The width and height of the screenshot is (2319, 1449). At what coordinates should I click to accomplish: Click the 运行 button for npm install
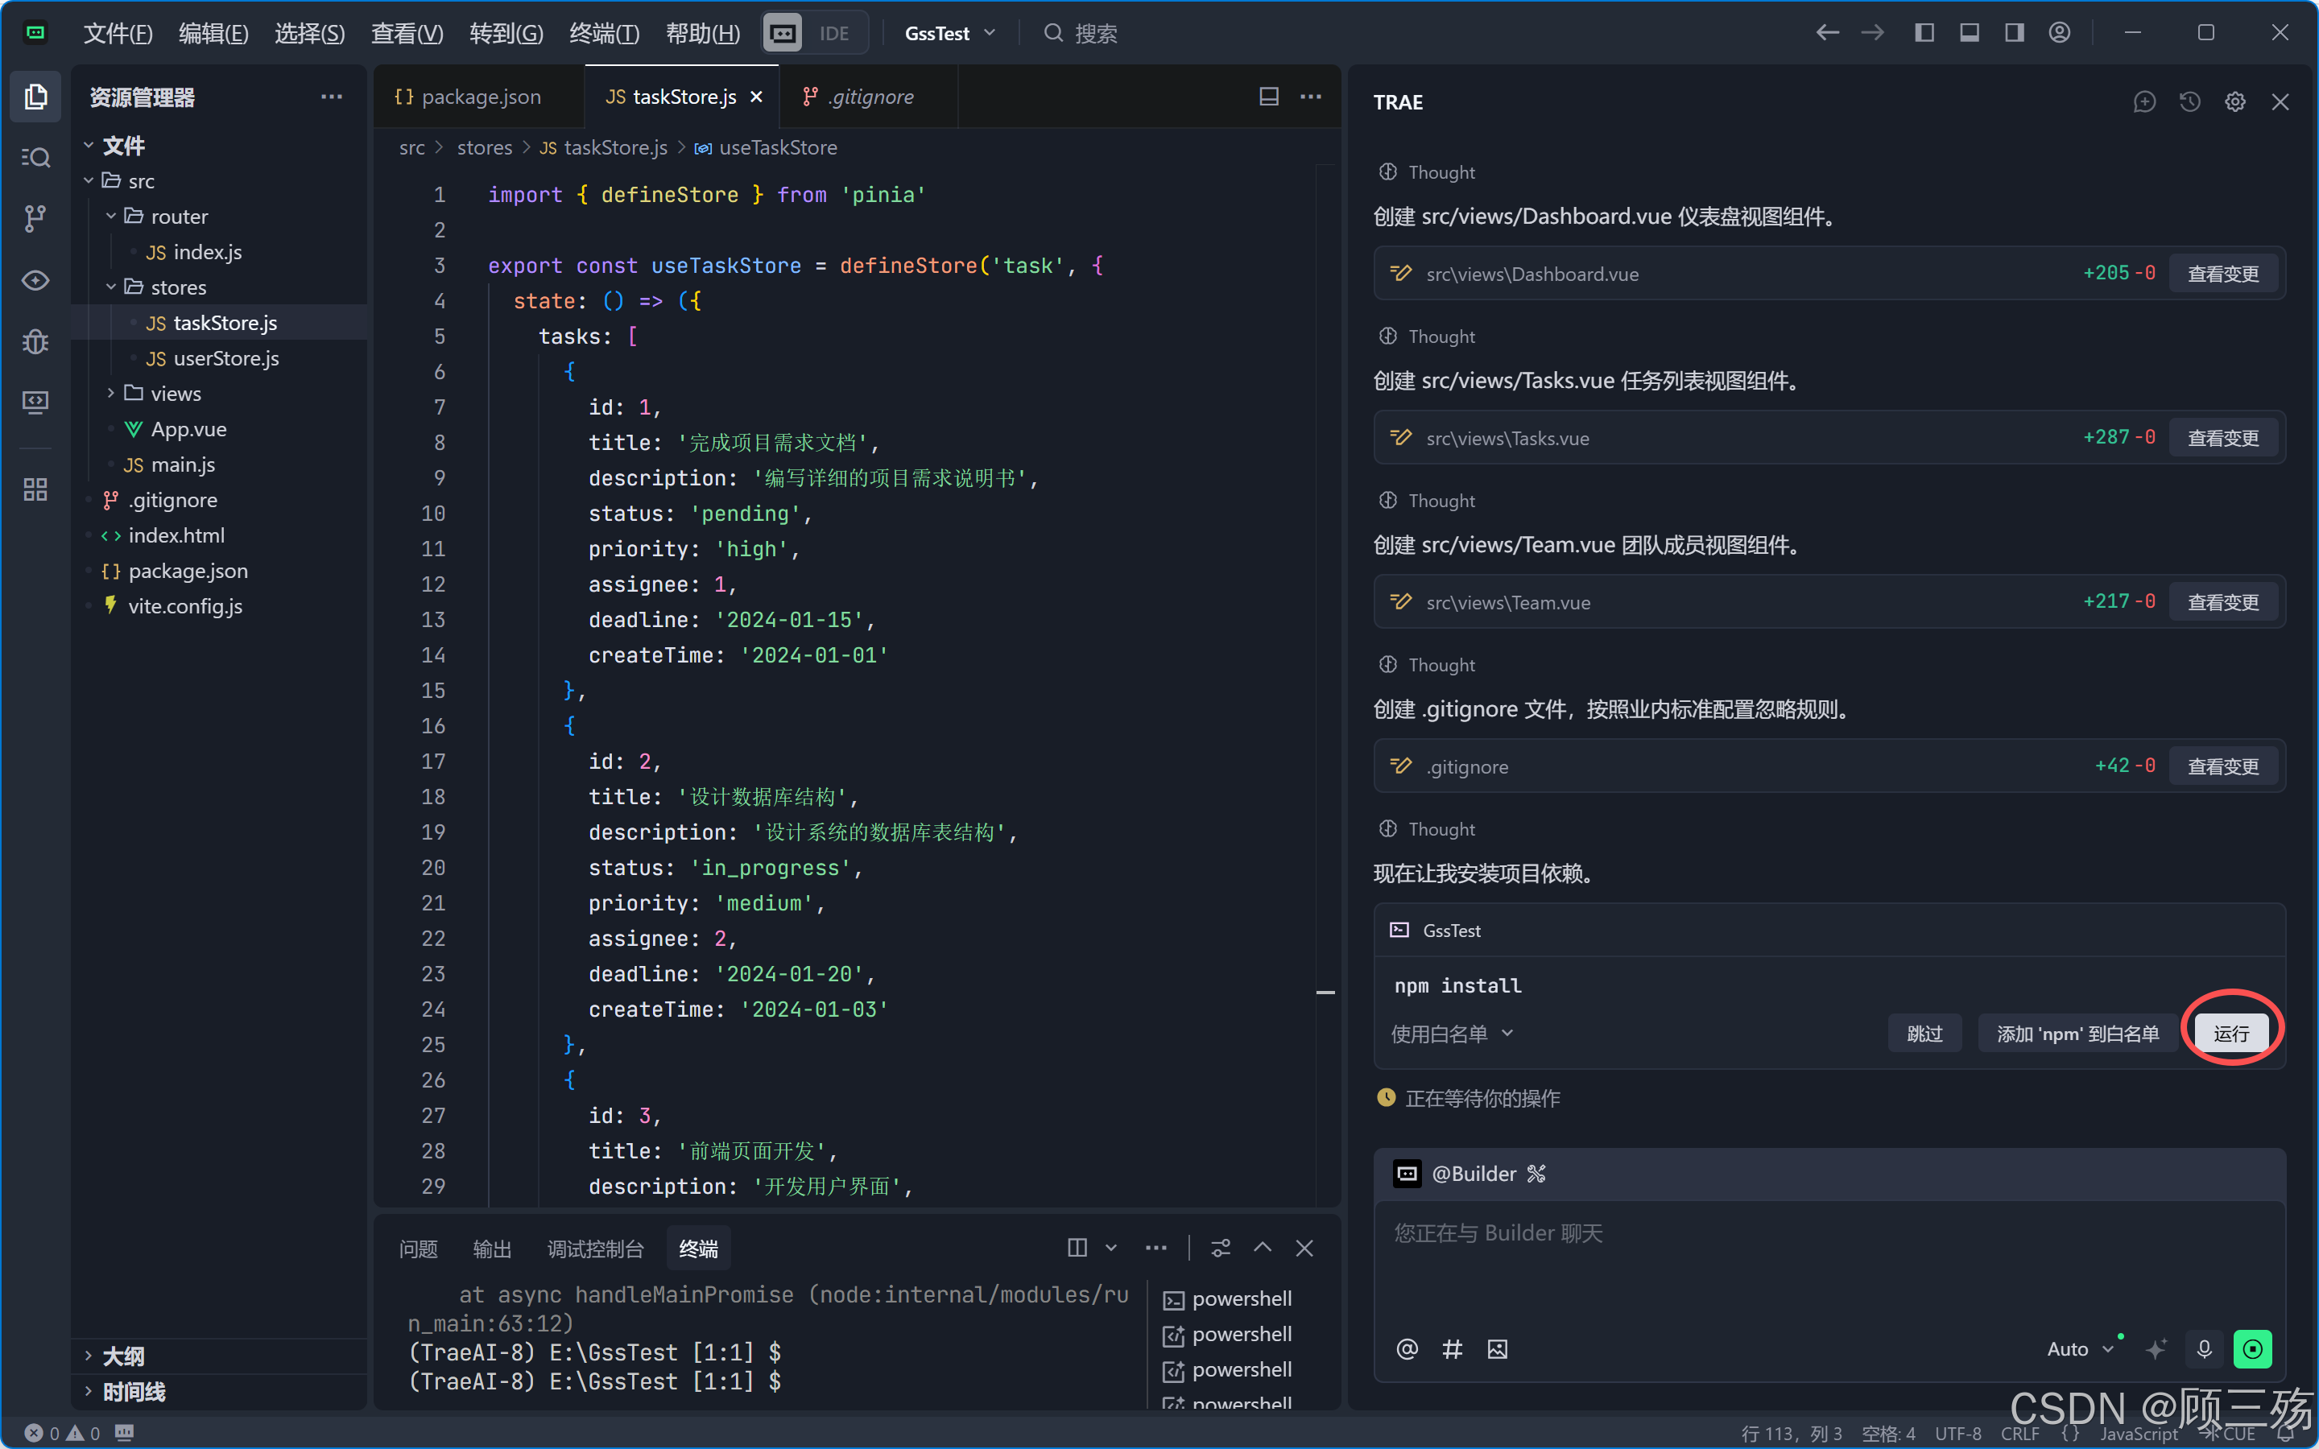pyautogui.click(x=2231, y=1034)
